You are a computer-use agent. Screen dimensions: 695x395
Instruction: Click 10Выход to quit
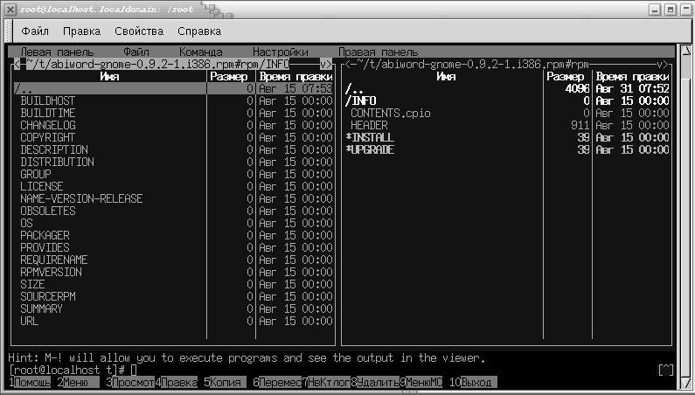[470, 383]
